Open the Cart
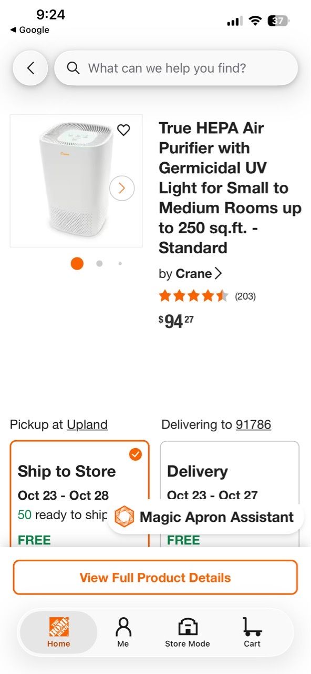311x674 pixels. click(x=252, y=632)
